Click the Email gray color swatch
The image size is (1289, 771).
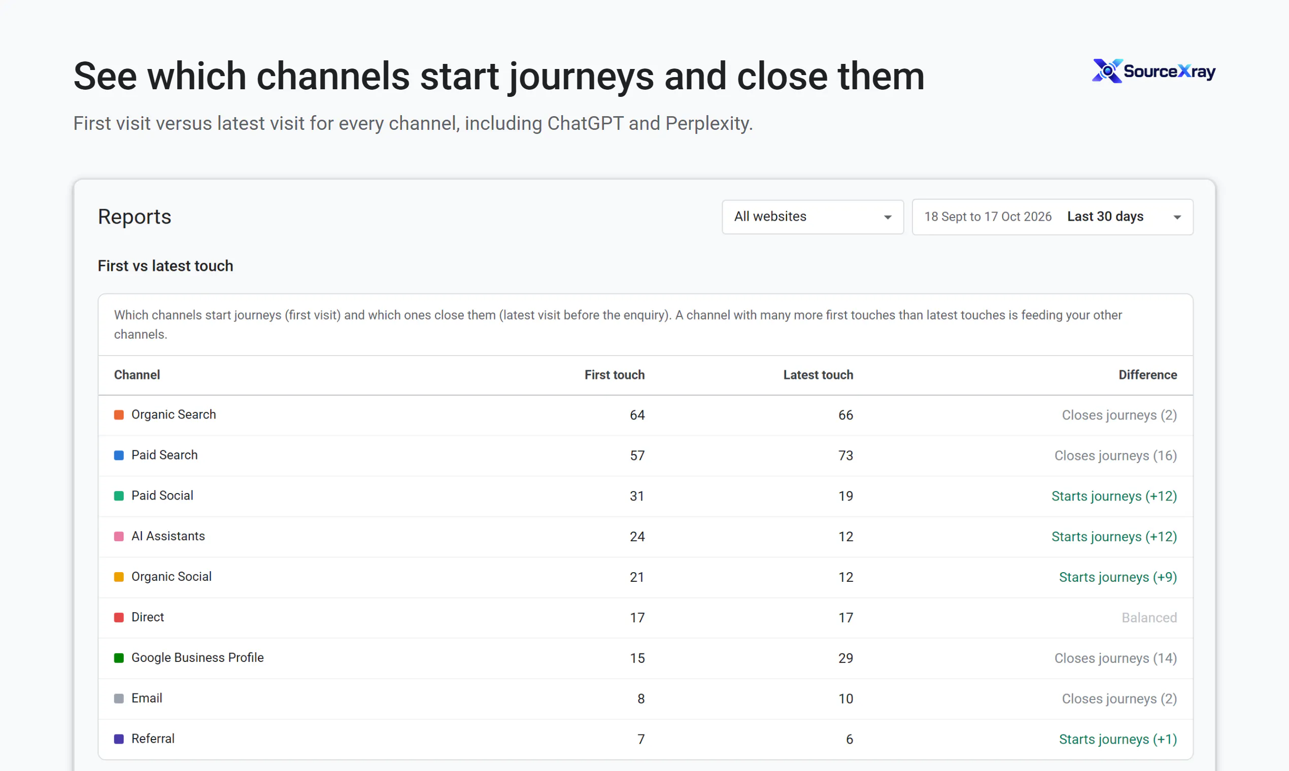coord(119,698)
